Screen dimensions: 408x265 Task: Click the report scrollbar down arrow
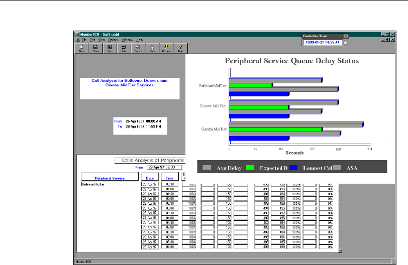coord(340,249)
